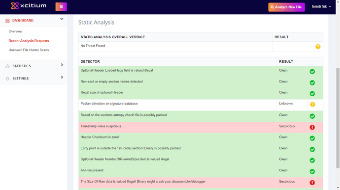Open the ferroli Nik user dropdown

point(321,7)
